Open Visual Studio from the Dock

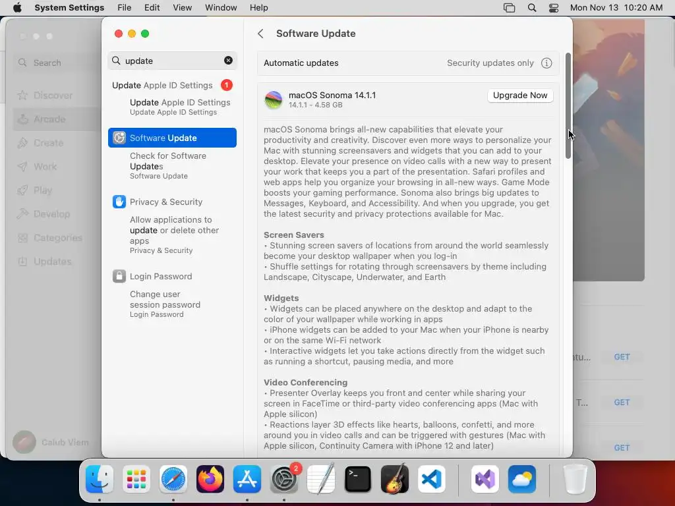tap(485, 479)
